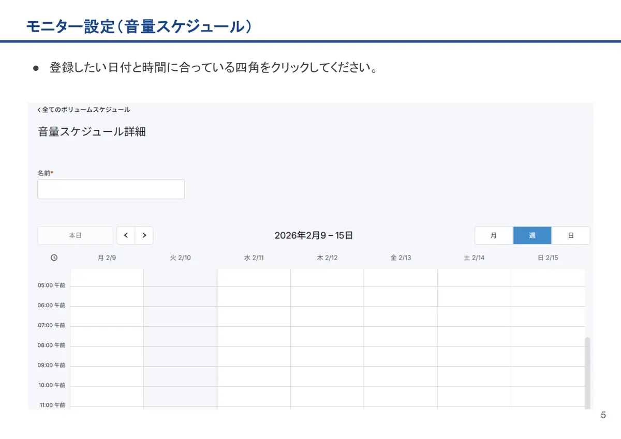This screenshot has height=439, width=621.
Task: Click the 10:00 午前 slot on 日 2/15
Action: pyautogui.click(x=548, y=396)
